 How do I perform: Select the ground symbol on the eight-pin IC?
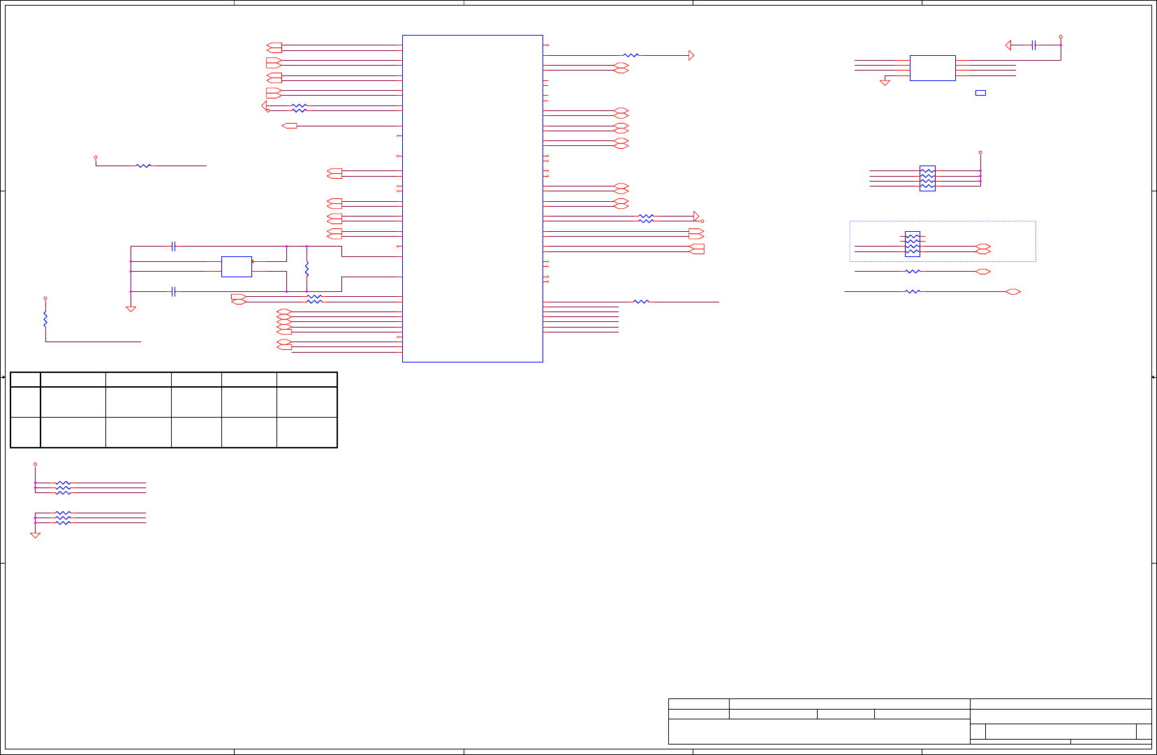[x=885, y=82]
